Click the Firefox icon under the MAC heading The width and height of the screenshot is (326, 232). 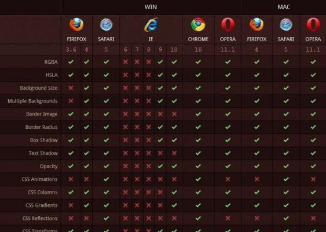[257, 24]
